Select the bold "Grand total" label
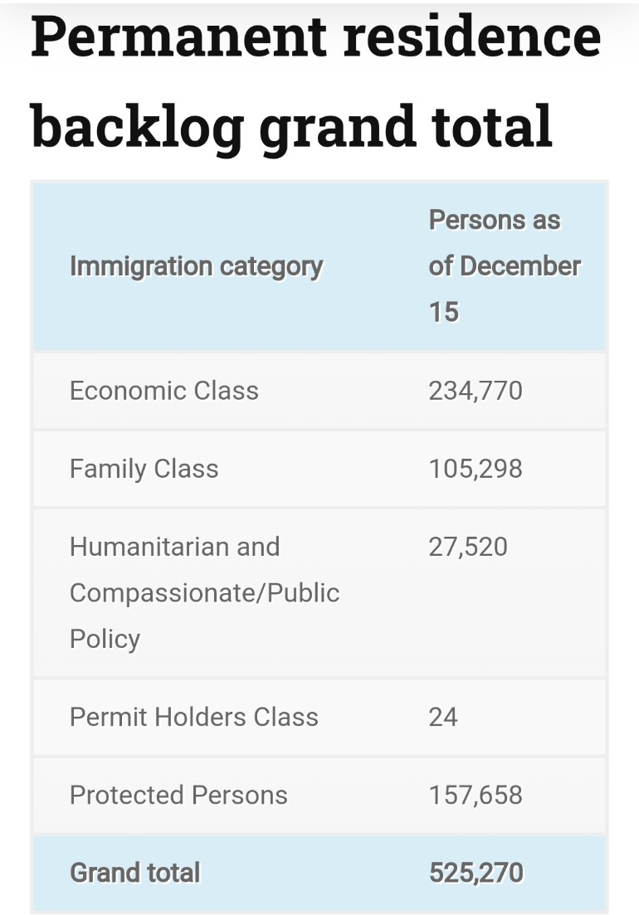 point(135,873)
